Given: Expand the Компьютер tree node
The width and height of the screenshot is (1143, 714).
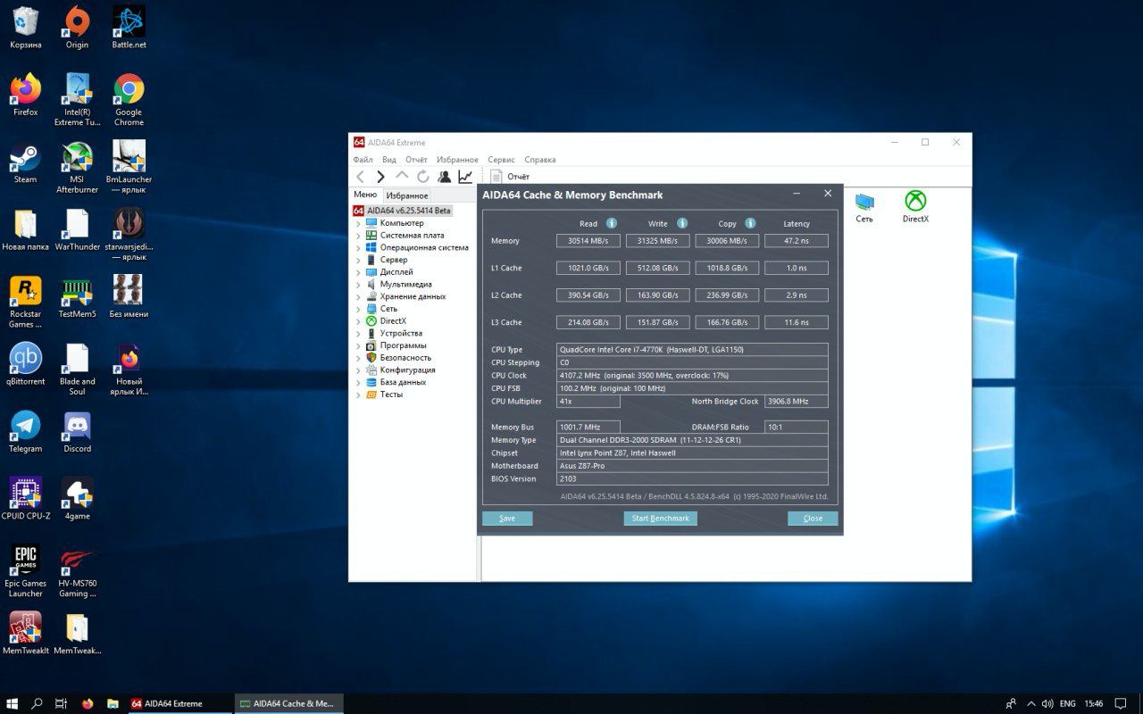Looking at the screenshot, I should [x=359, y=223].
